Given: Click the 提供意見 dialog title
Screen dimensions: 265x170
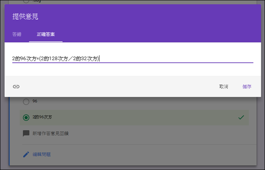Looking at the screenshot, I should [x=25, y=17].
